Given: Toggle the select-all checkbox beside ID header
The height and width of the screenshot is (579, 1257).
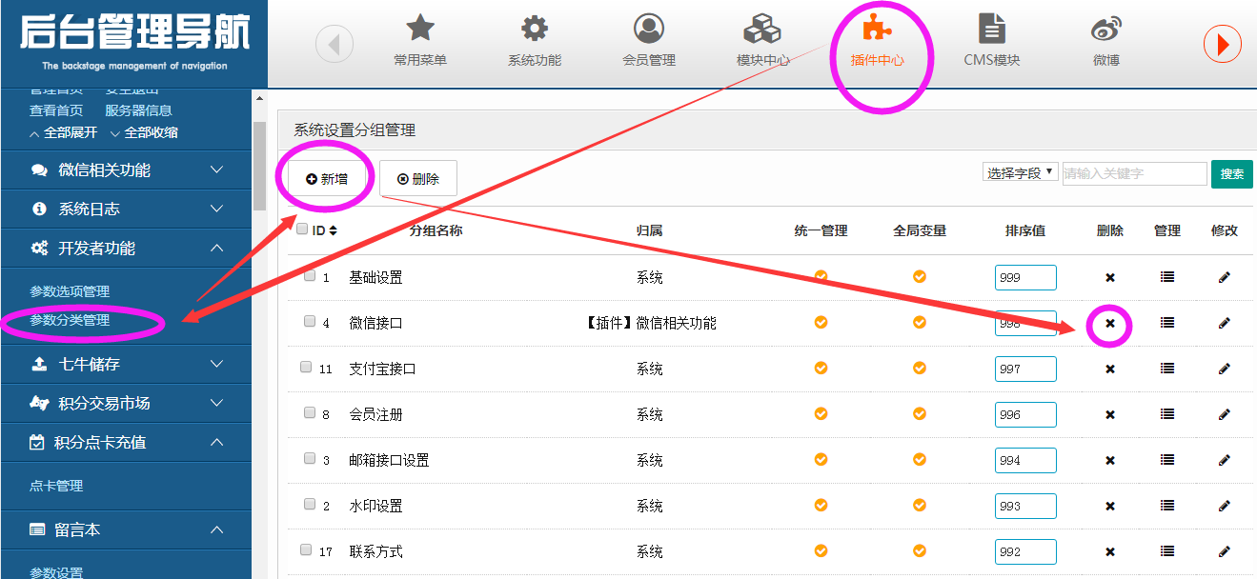Looking at the screenshot, I should click(x=302, y=230).
